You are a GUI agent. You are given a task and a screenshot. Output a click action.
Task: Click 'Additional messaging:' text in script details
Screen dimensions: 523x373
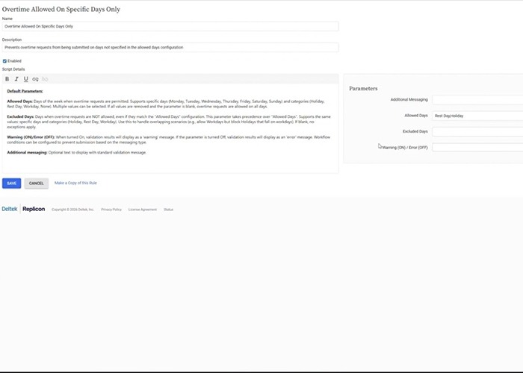click(27, 152)
